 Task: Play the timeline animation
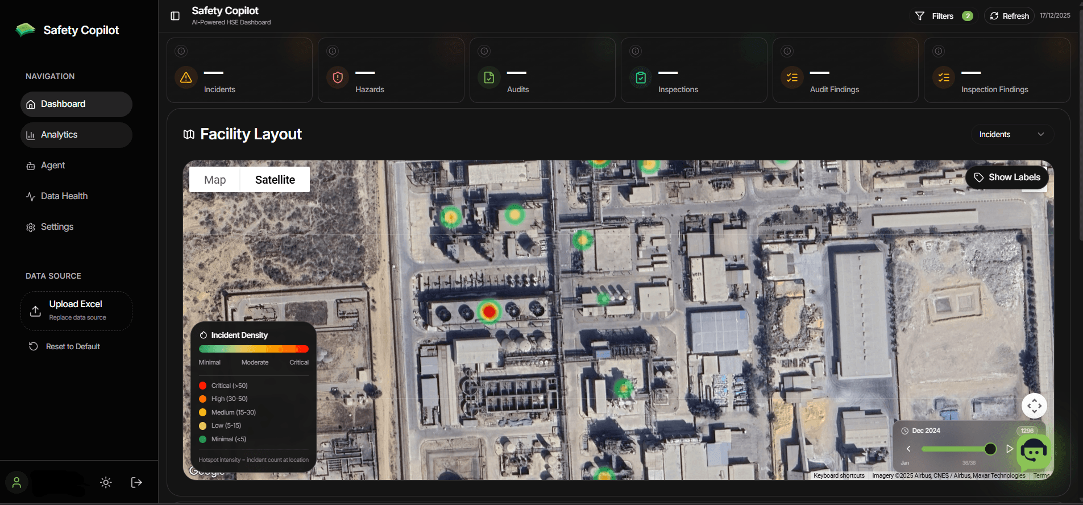coord(1009,449)
